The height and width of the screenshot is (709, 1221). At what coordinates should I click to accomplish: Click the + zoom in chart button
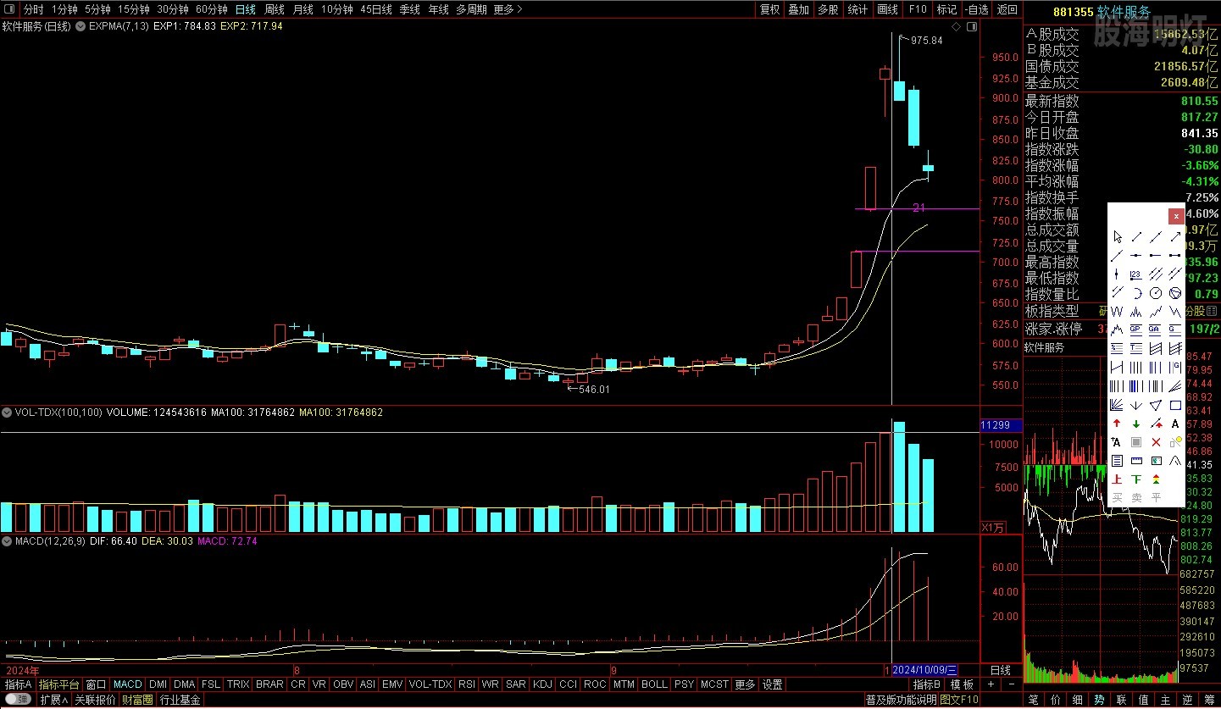991,684
